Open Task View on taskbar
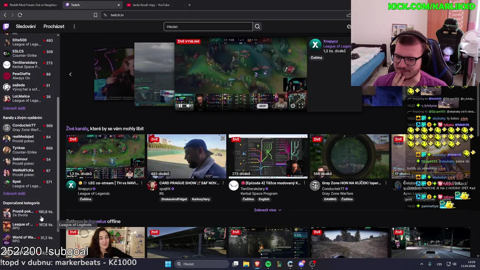Image resolution: width=480 pixels, height=270 pixels. click(235, 264)
